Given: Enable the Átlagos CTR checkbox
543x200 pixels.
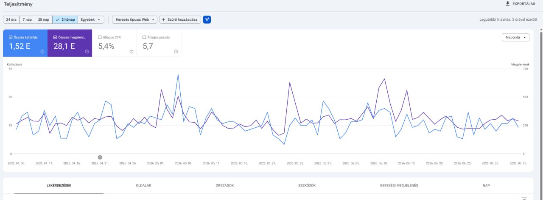Looking at the screenshot, I should coord(100,37).
